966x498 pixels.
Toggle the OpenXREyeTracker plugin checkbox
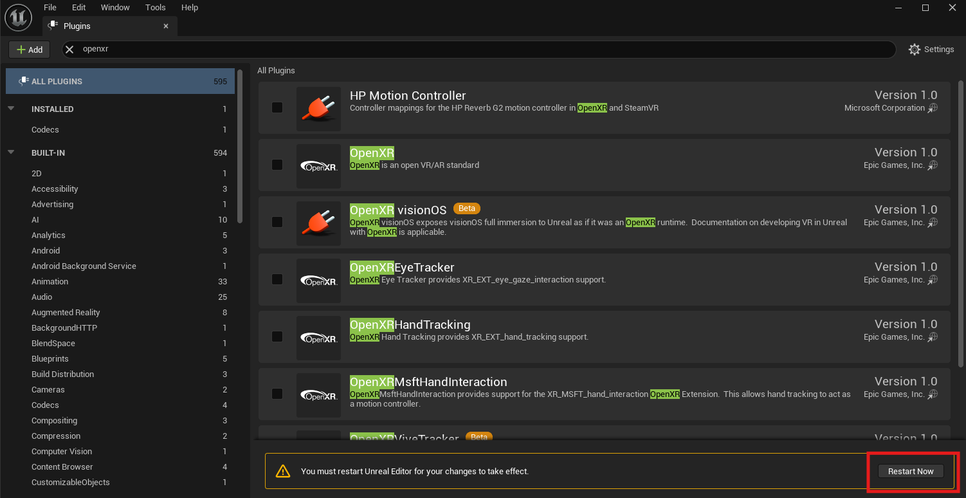277,279
